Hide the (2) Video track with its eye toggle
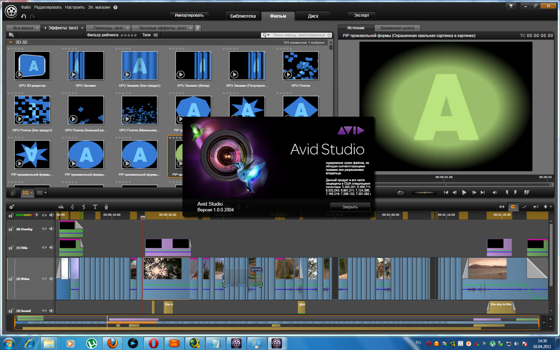Image resolution: width=560 pixels, height=350 pixels. [x=44, y=279]
